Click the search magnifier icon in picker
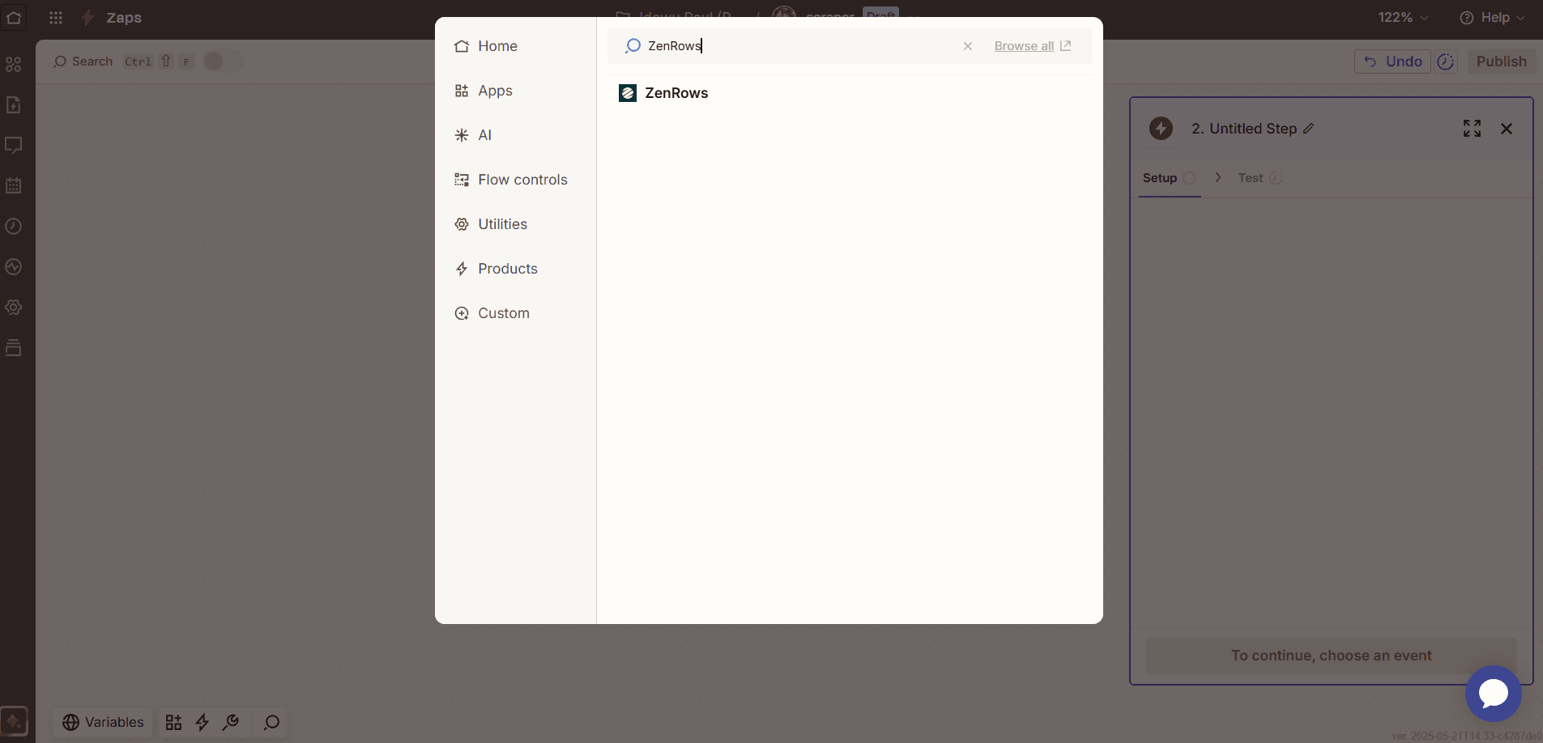The height and width of the screenshot is (743, 1543). click(633, 46)
